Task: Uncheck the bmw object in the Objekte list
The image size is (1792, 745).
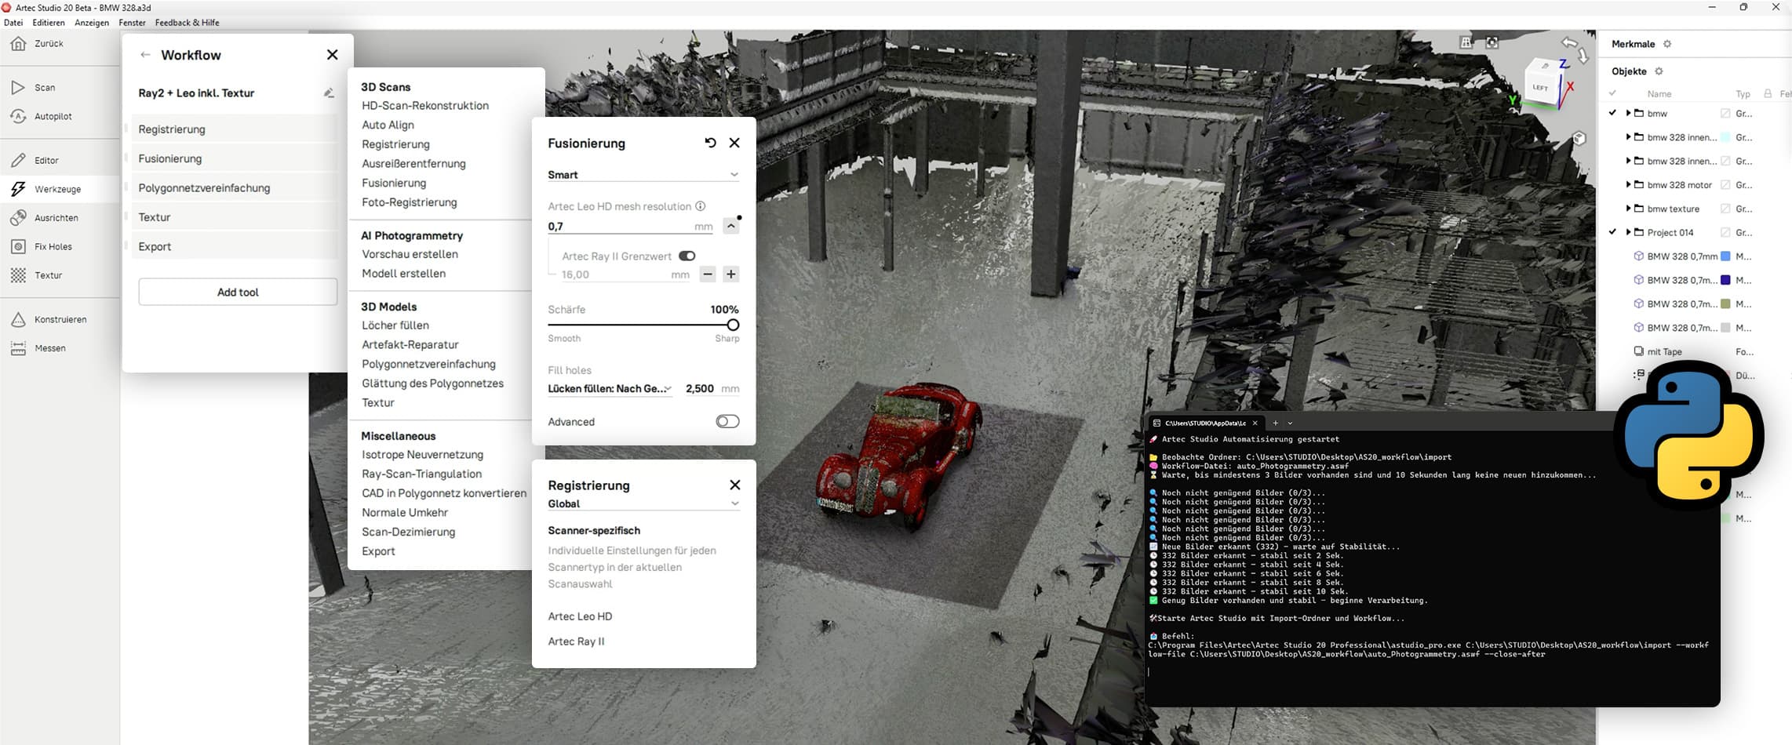Action: [1612, 112]
